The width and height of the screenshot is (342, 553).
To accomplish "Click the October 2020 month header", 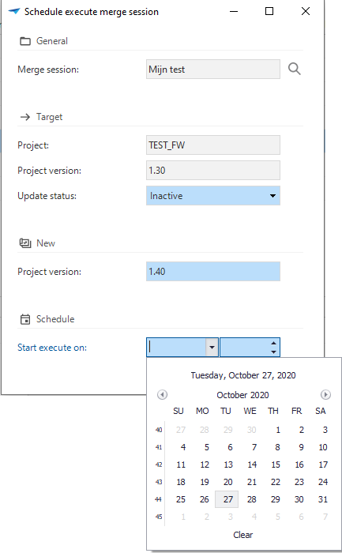I will point(242,395).
